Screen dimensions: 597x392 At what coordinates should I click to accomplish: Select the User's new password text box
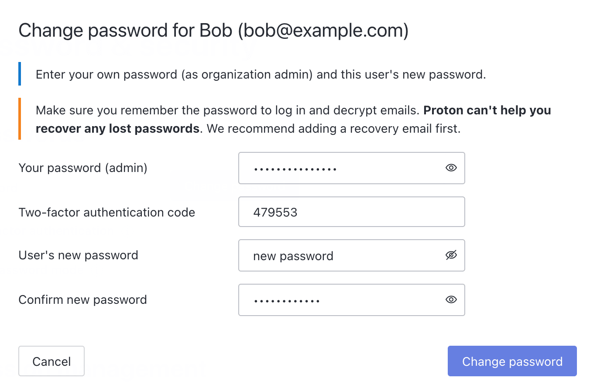(x=340, y=255)
